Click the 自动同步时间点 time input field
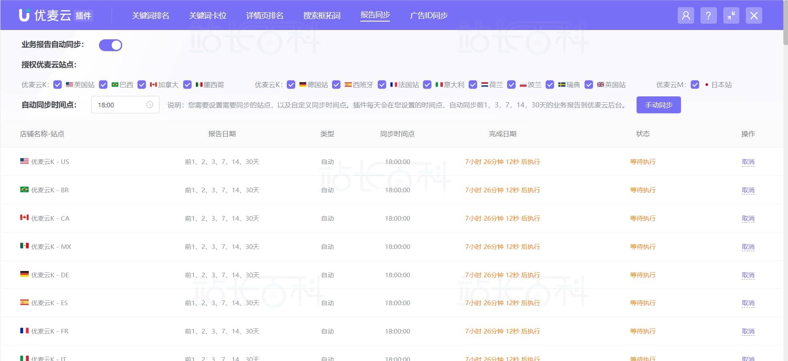 [125, 105]
